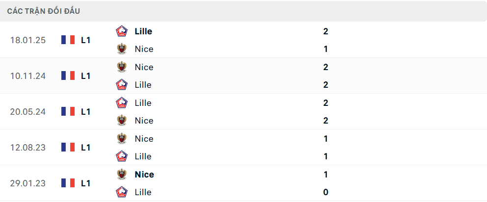Viewport: 487px width, 202px height.
Task: Open the Lille team name in 12.08.23 match
Action: [x=143, y=156]
